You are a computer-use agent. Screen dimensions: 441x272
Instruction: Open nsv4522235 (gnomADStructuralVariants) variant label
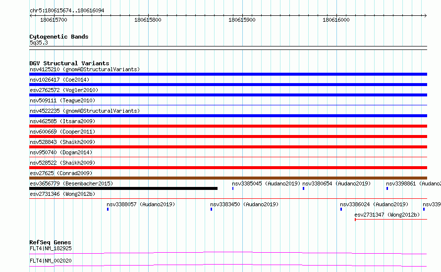coord(85,111)
